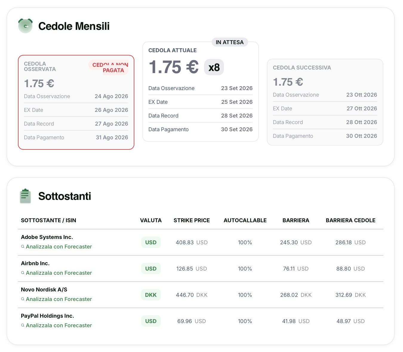Click the USD currency tag for Adobe

click(x=151, y=243)
